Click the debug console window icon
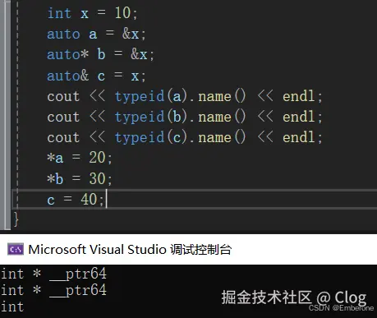The image size is (377, 318). [x=16, y=249]
